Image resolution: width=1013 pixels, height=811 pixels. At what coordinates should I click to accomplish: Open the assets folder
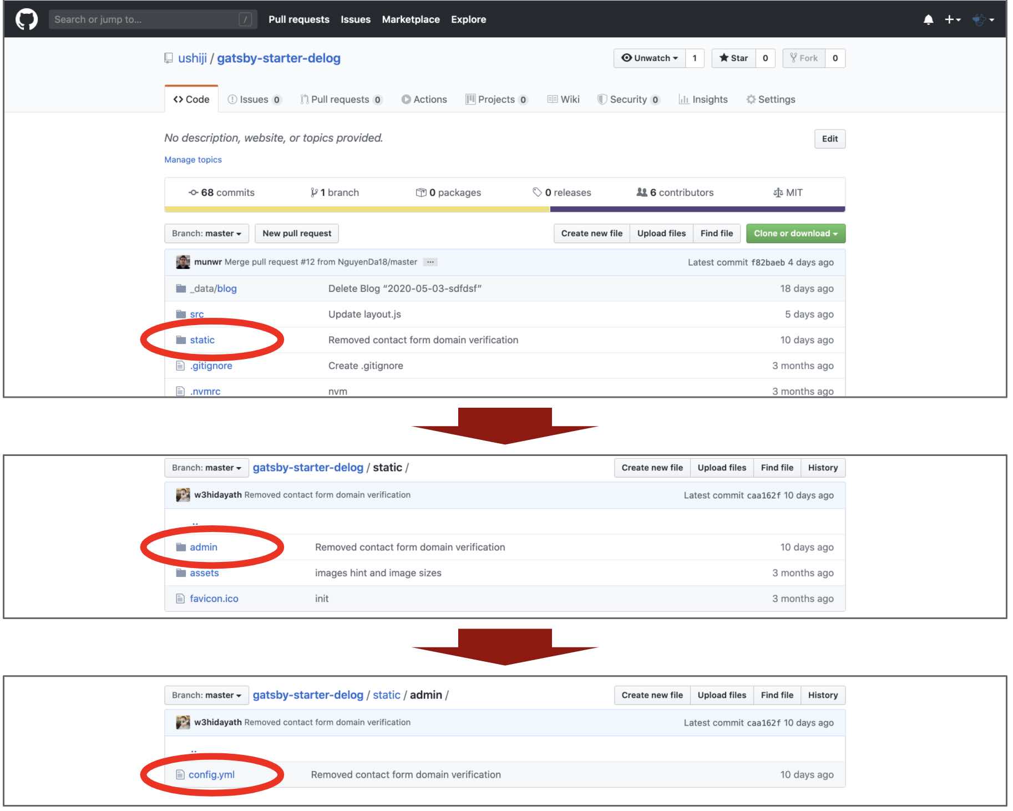(204, 573)
